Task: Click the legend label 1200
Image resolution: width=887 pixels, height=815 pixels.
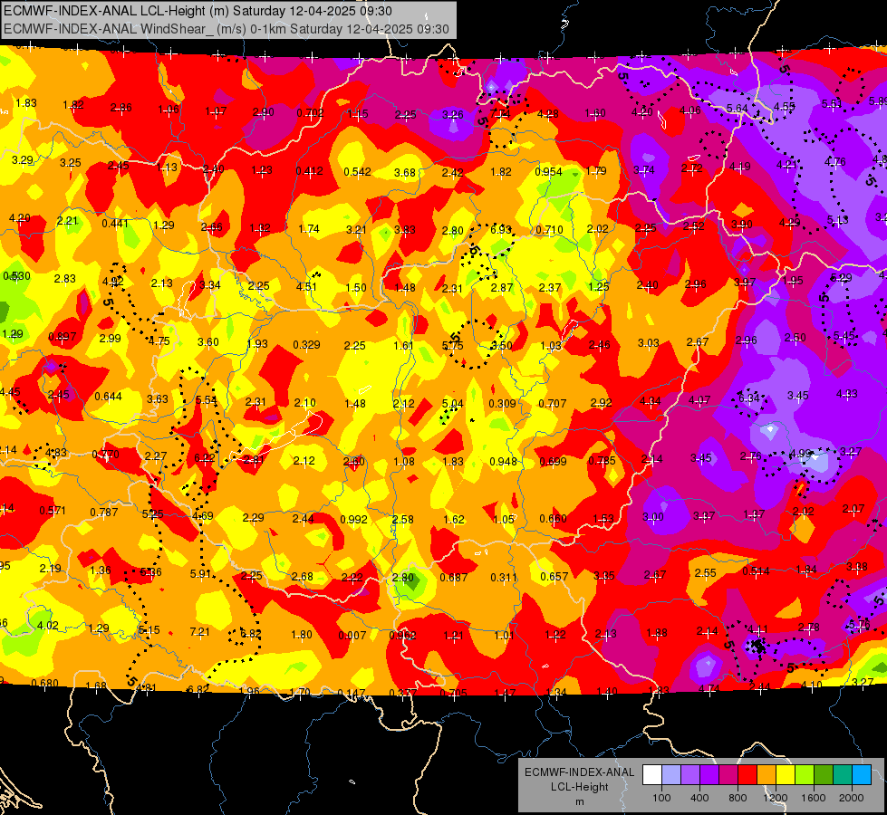Action: pyautogui.click(x=776, y=798)
